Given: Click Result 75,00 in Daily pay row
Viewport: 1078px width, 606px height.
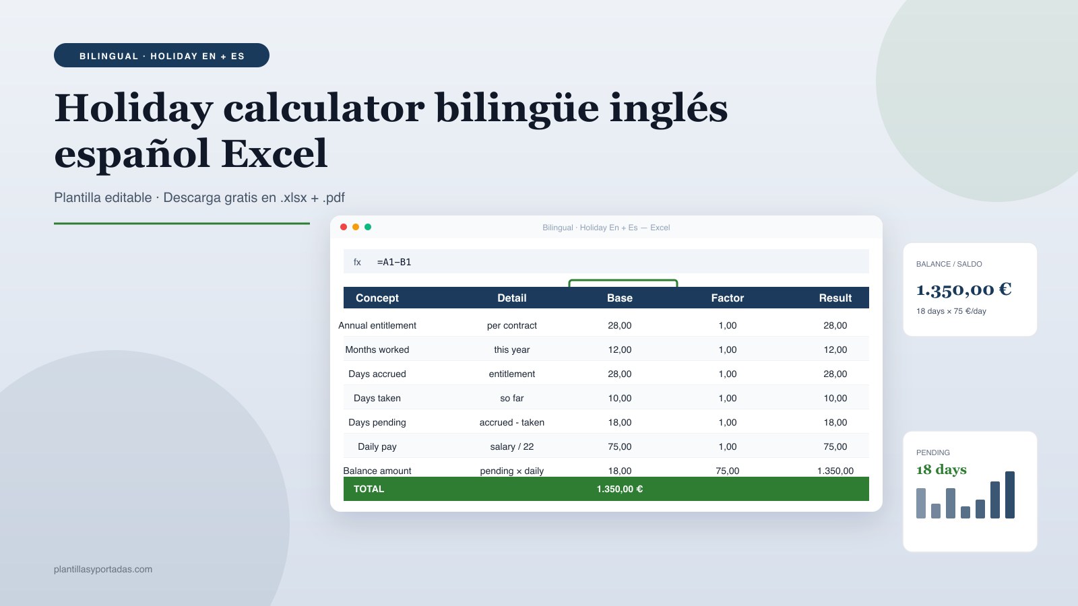Looking at the screenshot, I should (x=835, y=446).
